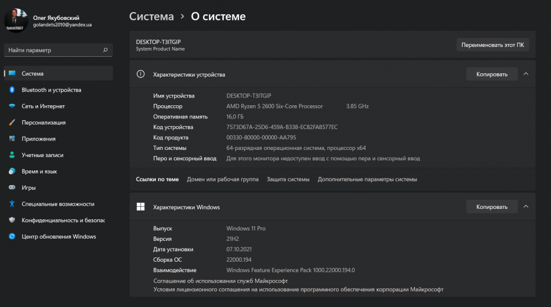This screenshot has height=307, width=551.
Task: Open Сеть и Интернет network icon
Action: tap(12, 106)
